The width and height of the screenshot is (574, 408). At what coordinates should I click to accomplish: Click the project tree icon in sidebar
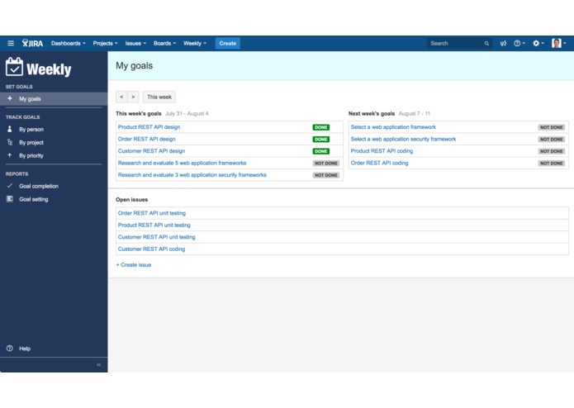[x=10, y=142]
